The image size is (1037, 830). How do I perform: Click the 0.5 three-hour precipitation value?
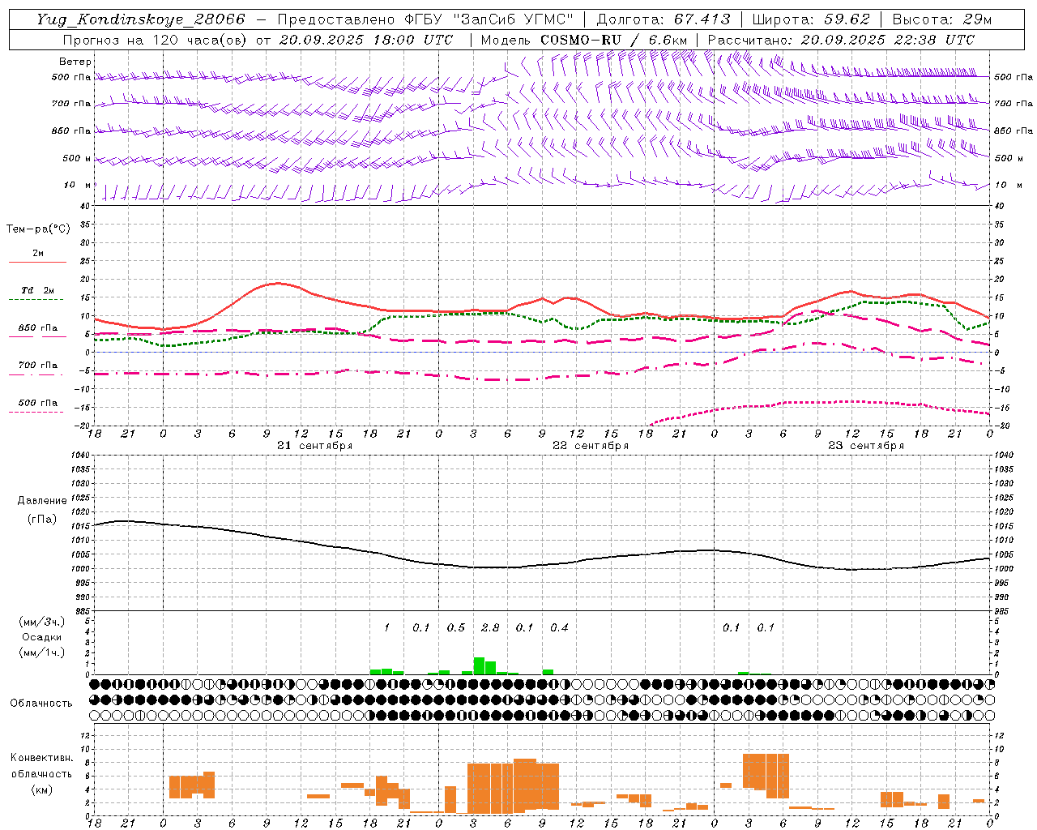pos(456,628)
